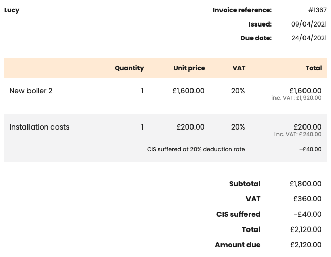Click the due date 24/04/2021

coord(309,38)
